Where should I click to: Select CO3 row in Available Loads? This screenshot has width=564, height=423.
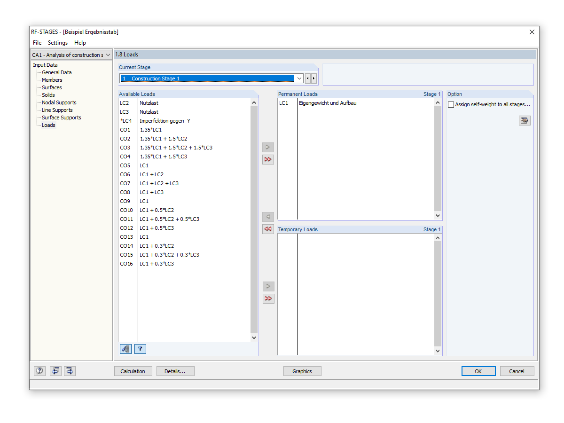[185, 148]
